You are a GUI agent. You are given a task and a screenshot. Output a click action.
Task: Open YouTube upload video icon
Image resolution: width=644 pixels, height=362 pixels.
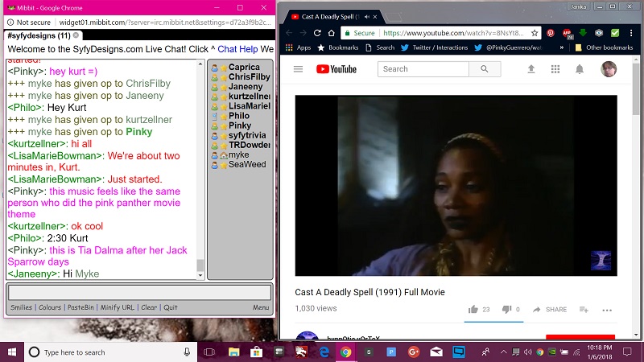(531, 69)
